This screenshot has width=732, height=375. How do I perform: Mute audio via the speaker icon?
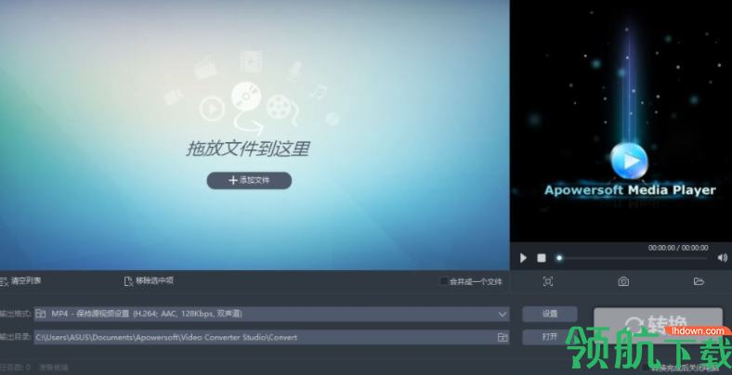(x=722, y=257)
